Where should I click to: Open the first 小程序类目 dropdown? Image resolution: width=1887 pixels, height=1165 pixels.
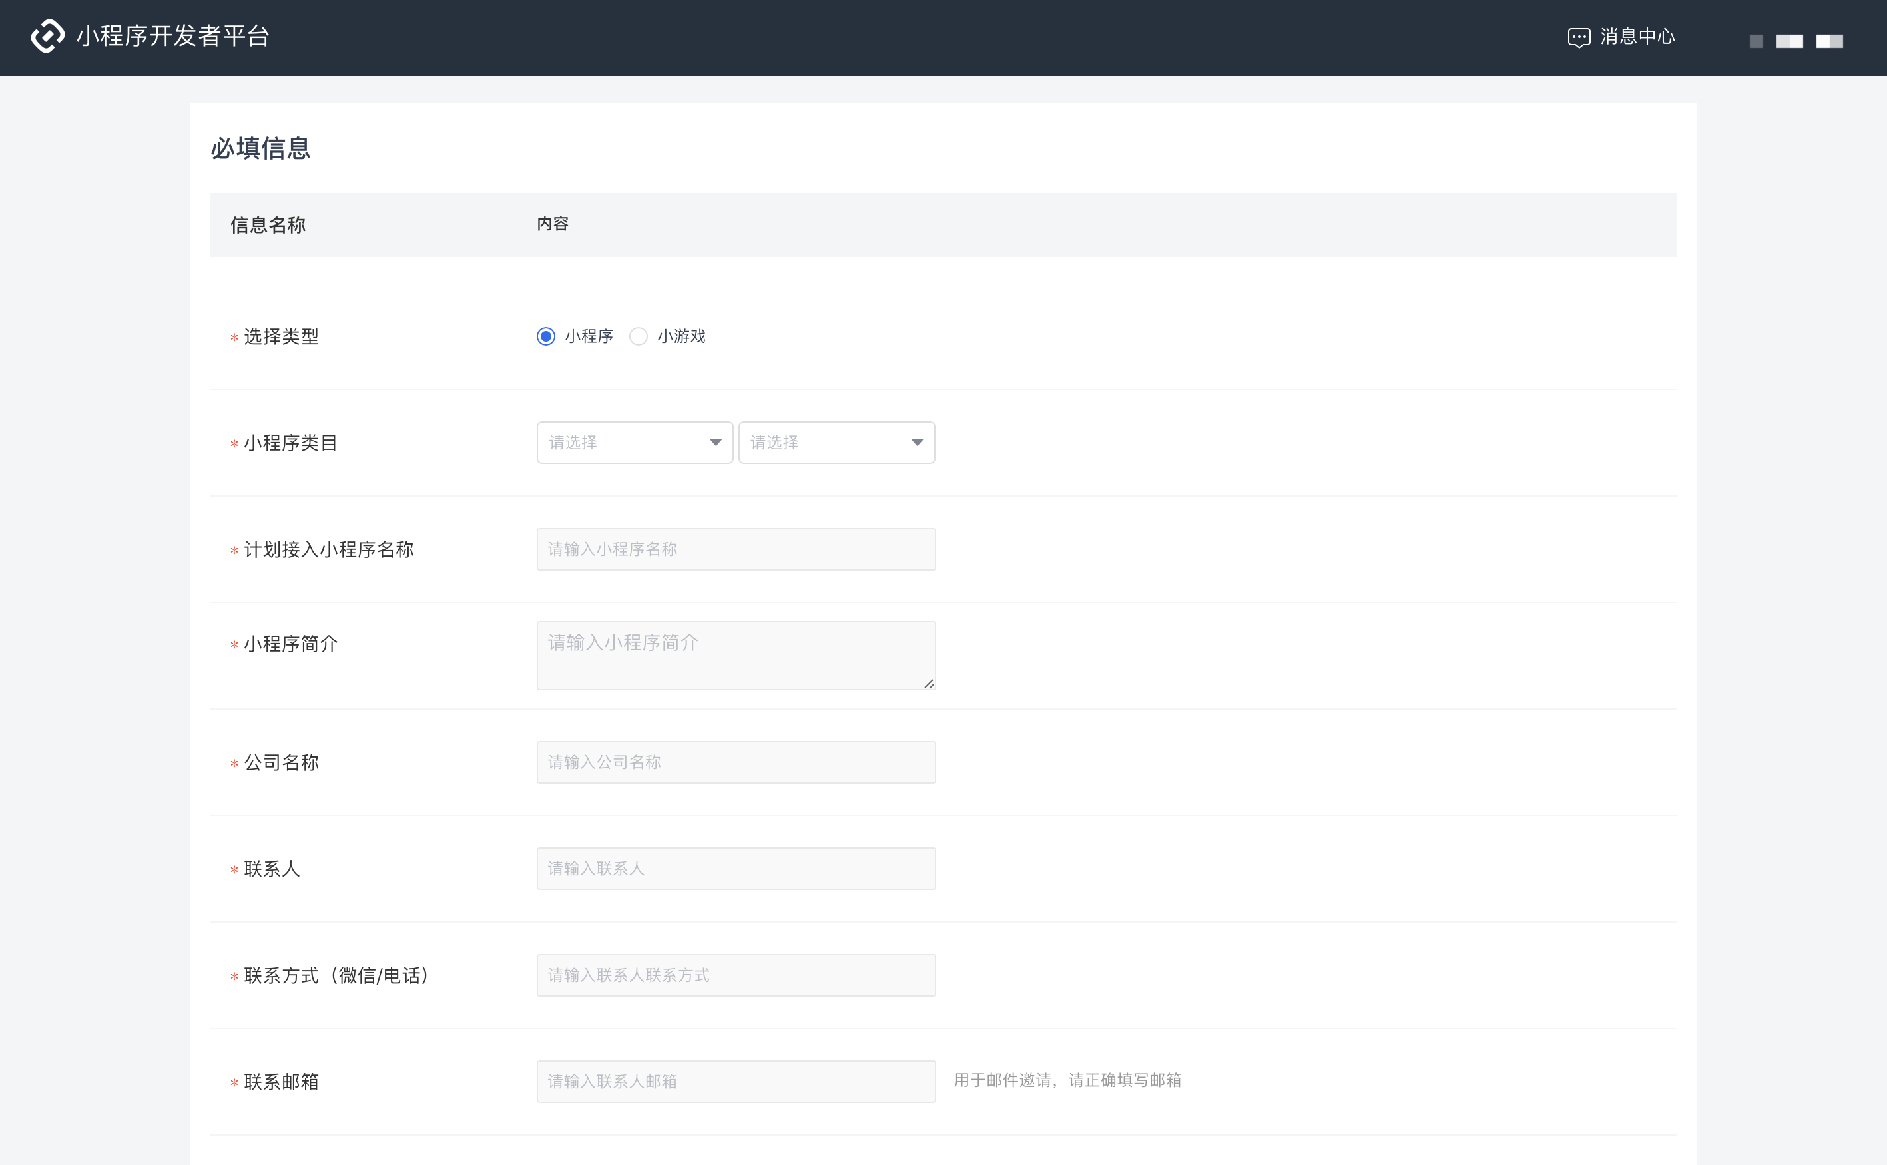point(635,442)
